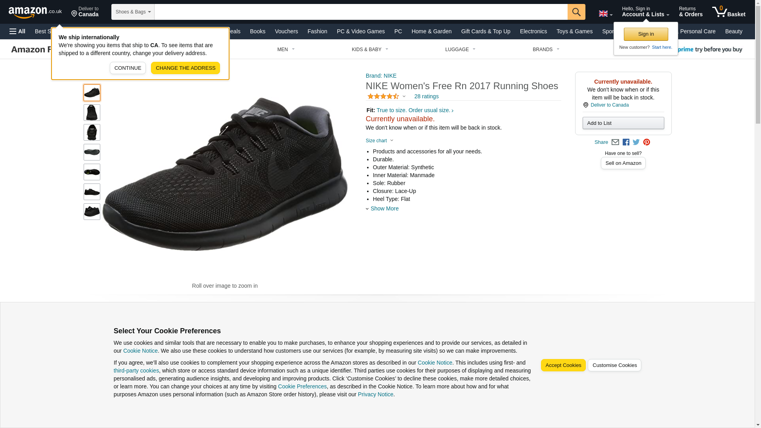Viewport: 761px width, 428px height.
Task: Share product on Twitter icon
Action: point(636,142)
